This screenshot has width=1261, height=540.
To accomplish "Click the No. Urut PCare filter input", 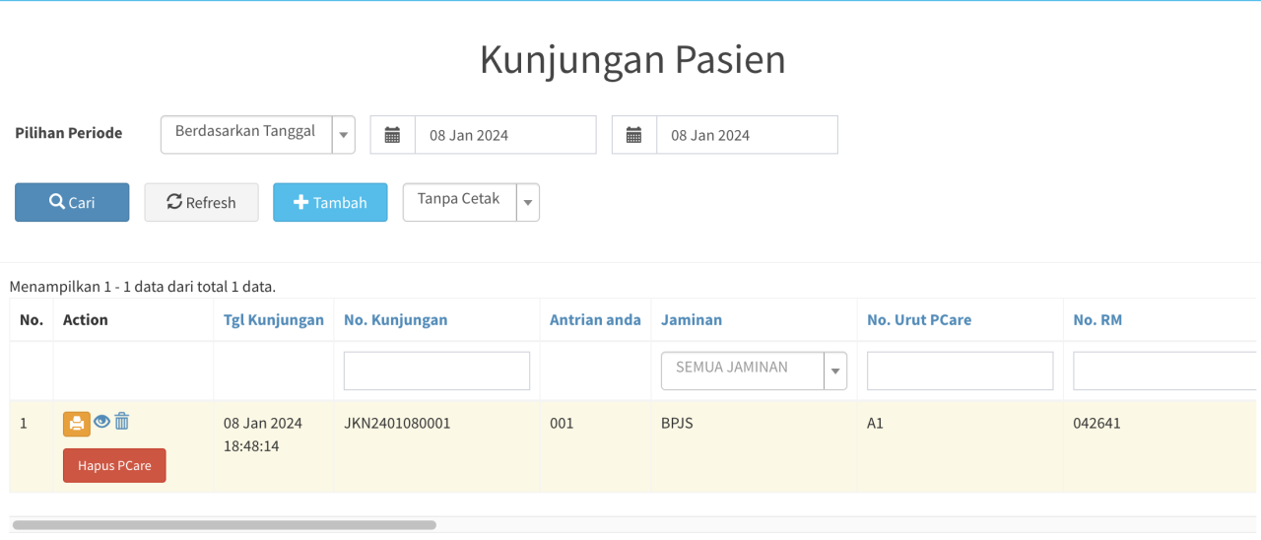I will click(x=960, y=371).
